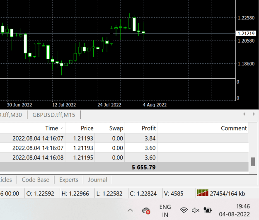The width and height of the screenshot is (259, 220).
Task: Open the clock showing 19:46 04-08-2022
Action: coord(235,210)
